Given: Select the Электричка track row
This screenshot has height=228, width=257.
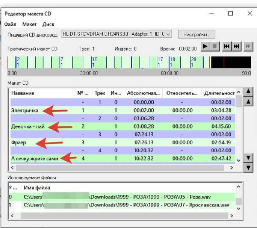Looking at the screenshot, I should [x=123, y=110].
